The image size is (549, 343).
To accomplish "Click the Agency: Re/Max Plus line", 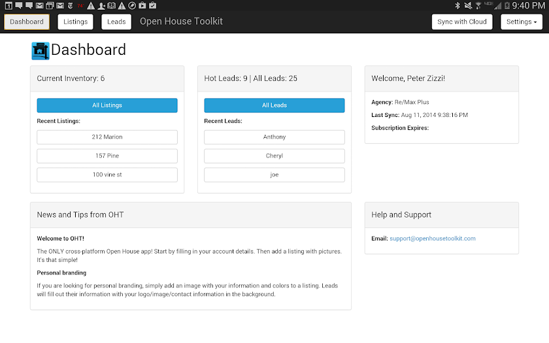I will pos(400,102).
